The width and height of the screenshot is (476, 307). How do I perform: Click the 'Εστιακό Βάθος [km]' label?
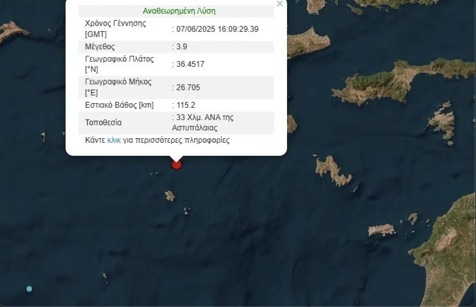click(119, 105)
